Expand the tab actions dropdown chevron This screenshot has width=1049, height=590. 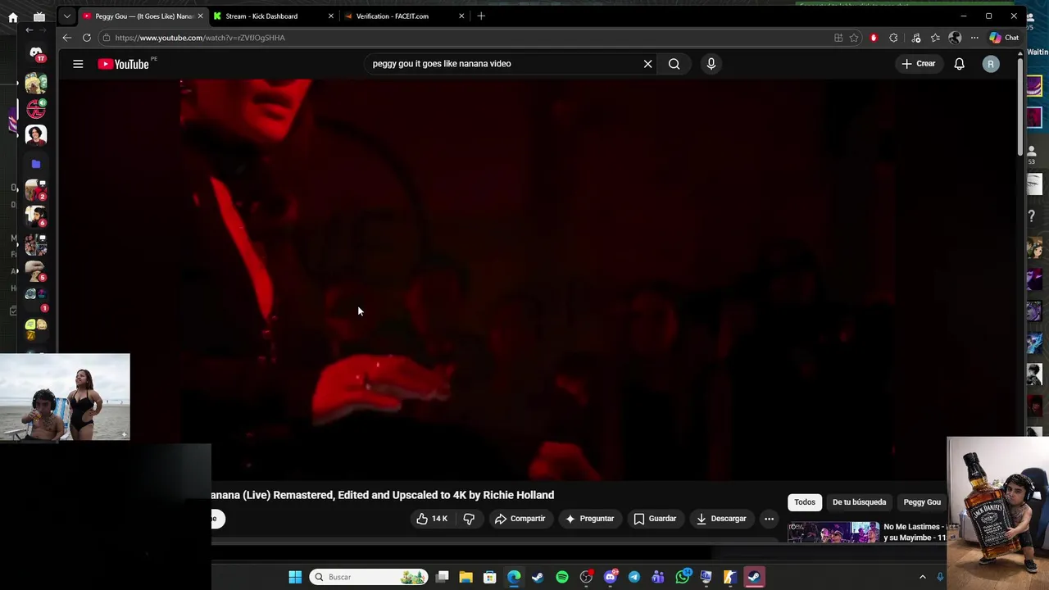tap(67, 16)
